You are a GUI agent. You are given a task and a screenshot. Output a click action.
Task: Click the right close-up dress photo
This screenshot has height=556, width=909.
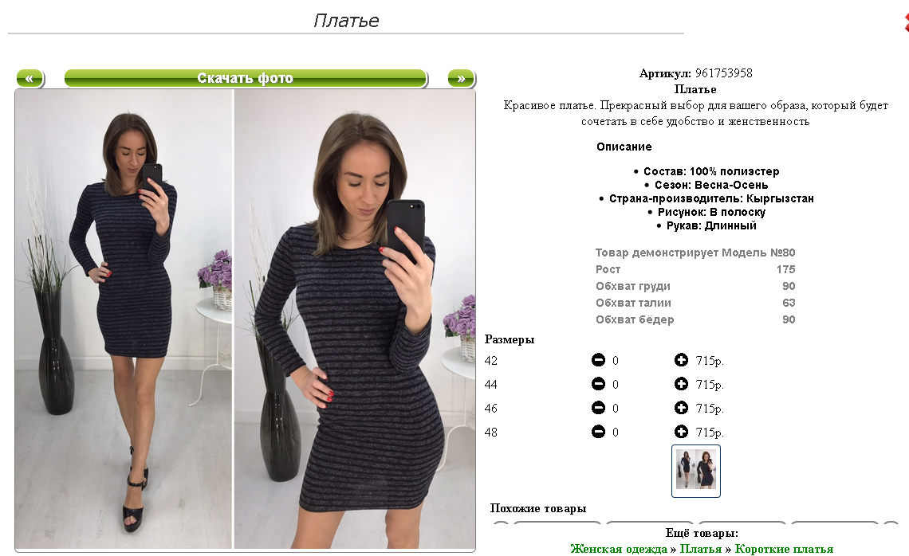tap(355, 319)
